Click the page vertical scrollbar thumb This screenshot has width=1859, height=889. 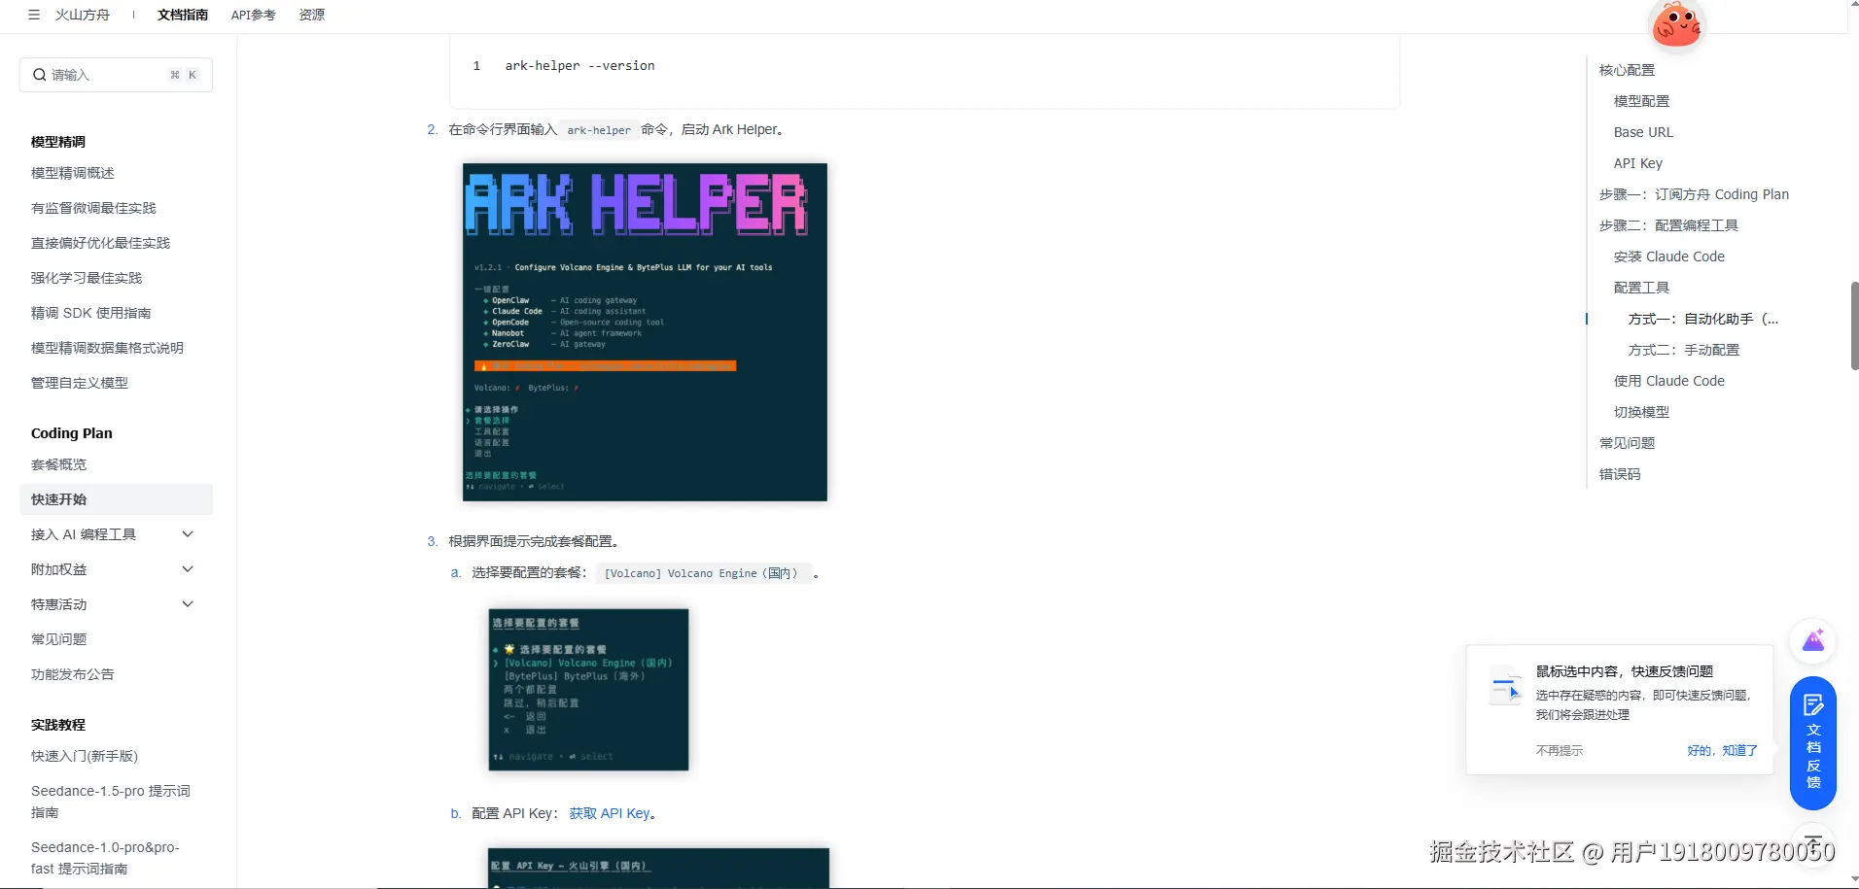[1854, 325]
